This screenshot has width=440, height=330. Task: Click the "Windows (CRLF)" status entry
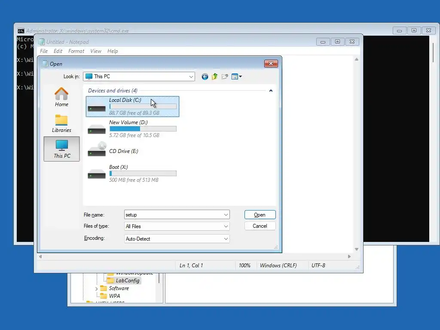pos(278,266)
